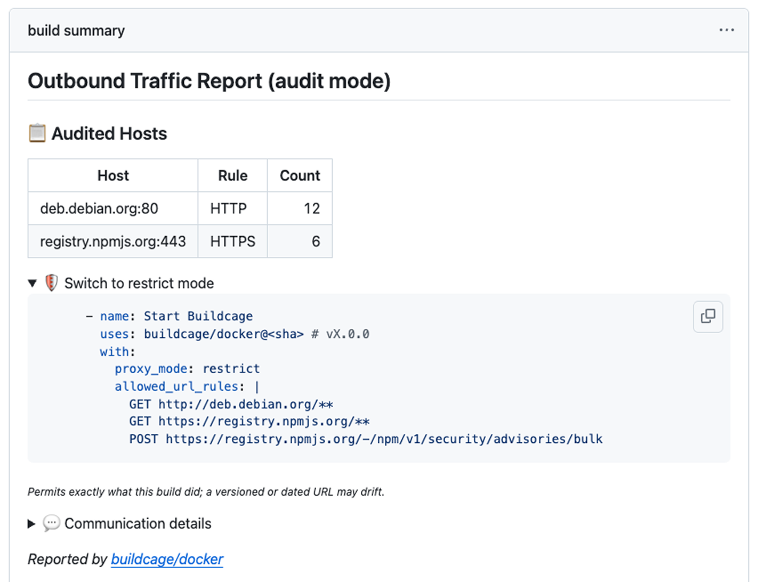The image size is (758, 582).
Task: Click the Rule column header
Action: 233,175
